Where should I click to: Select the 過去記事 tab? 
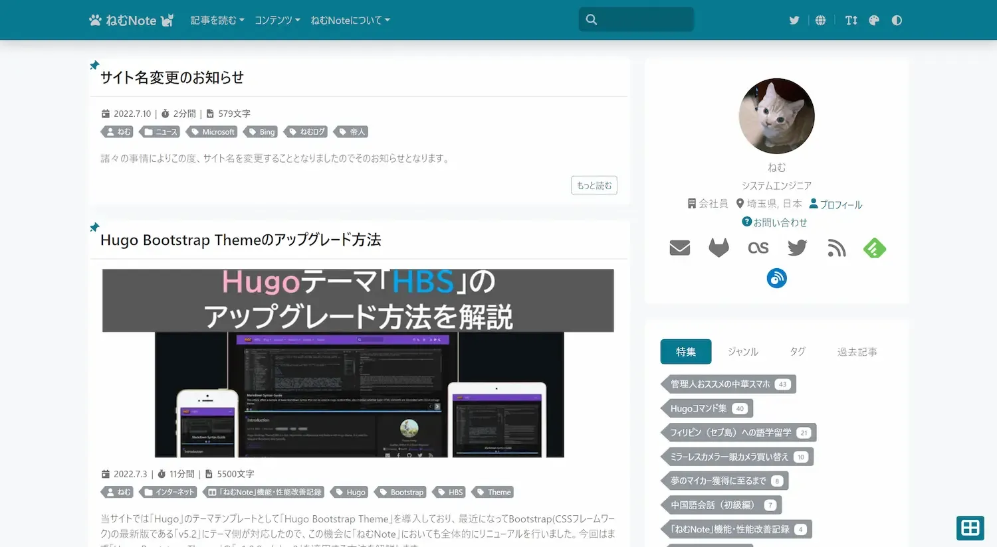857,351
